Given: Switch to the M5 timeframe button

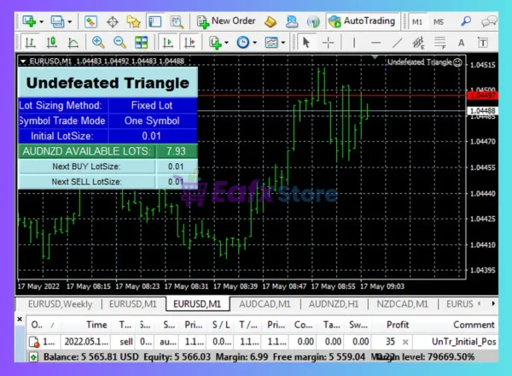Looking at the screenshot, I should click(x=439, y=22).
